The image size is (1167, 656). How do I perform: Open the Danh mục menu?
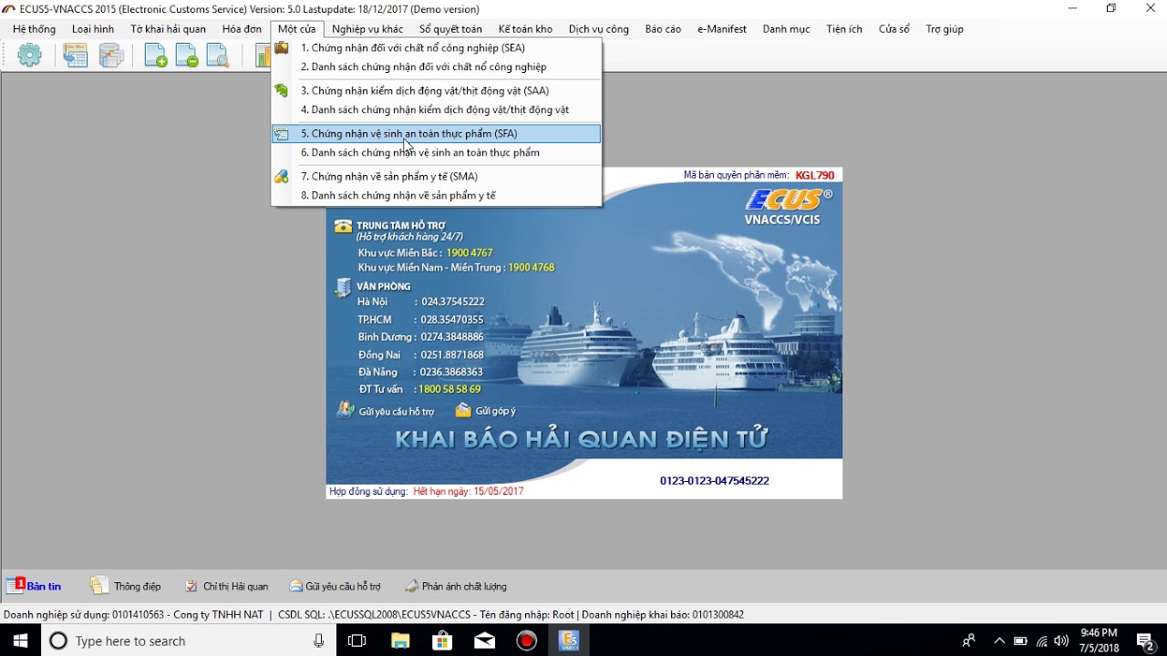(x=786, y=29)
